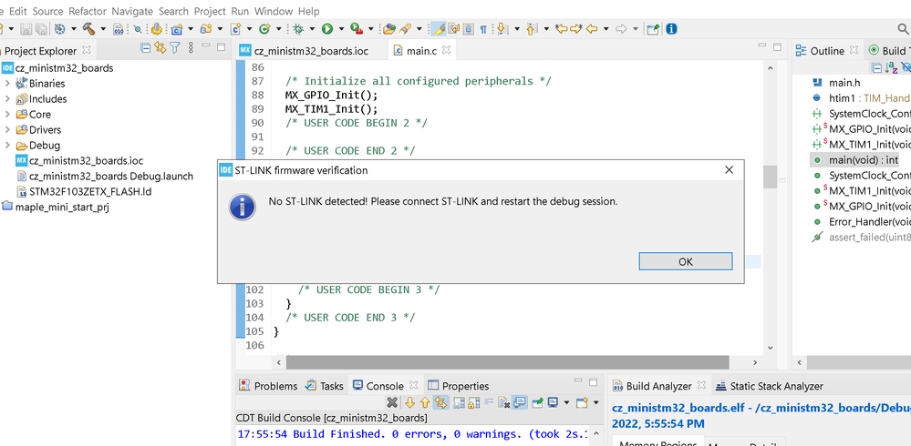This screenshot has height=446, width=911.
Task: Toggle Link with Editor in Project Explorer
Action: [x=160, y=48]
